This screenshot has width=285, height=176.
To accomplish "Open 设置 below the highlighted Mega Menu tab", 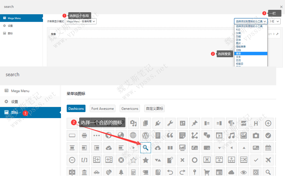I will coord(21,26).
